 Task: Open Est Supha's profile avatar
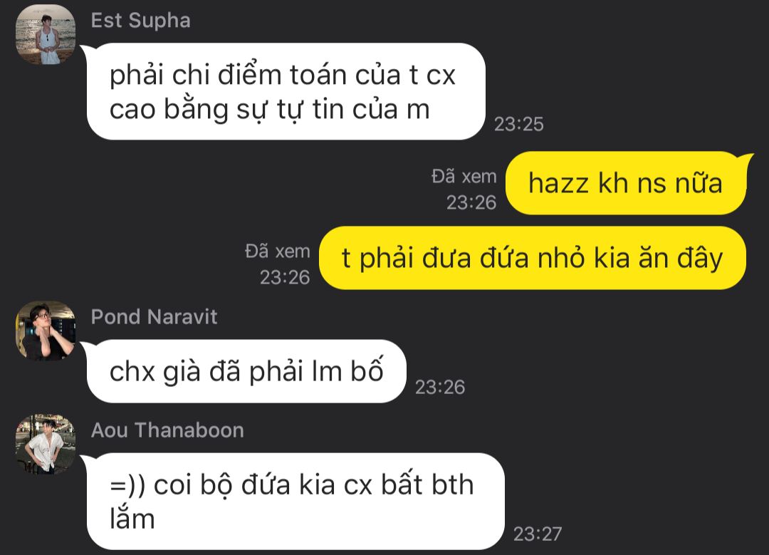46,34
